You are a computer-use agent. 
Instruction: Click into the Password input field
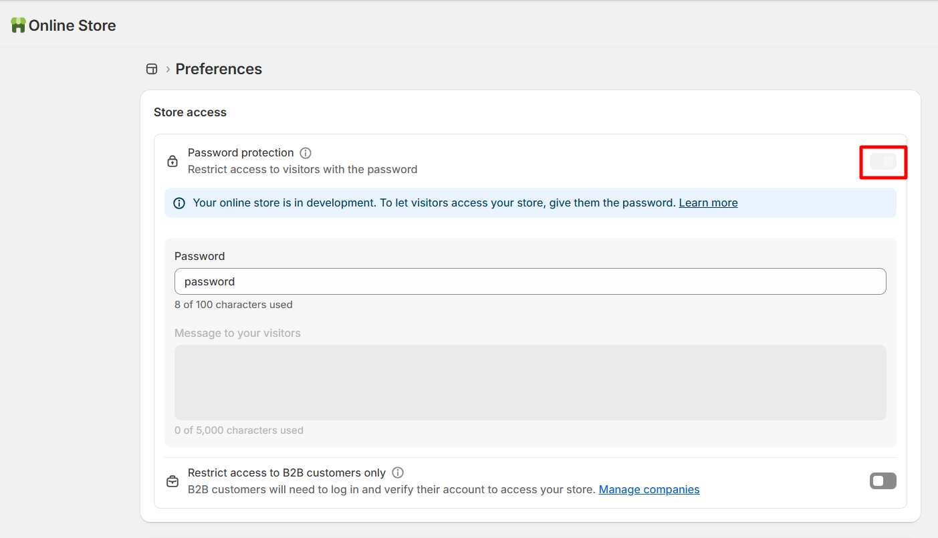point(530,281)
